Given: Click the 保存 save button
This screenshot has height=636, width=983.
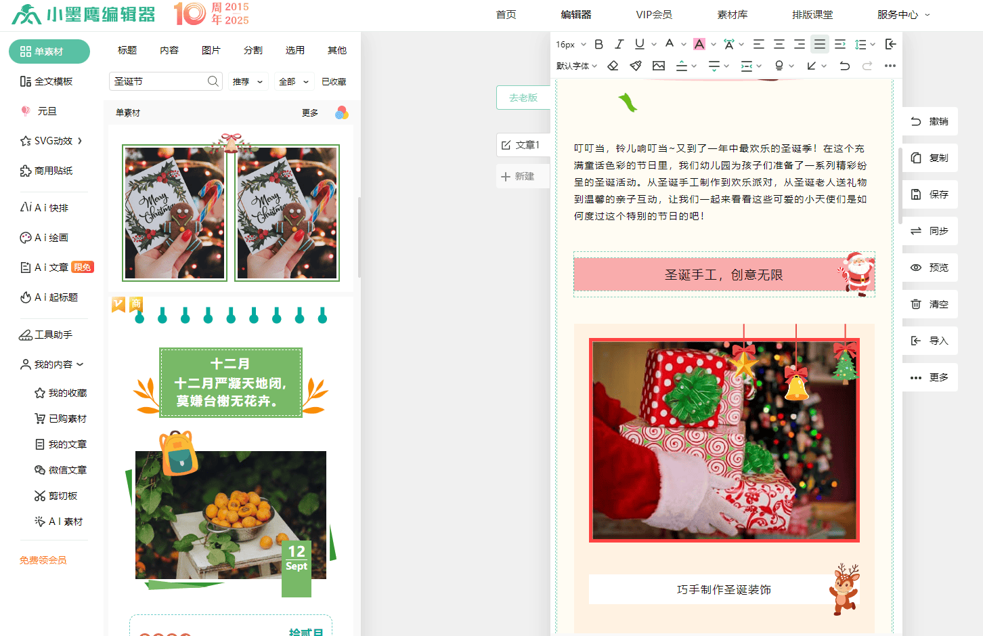Looking at the screenshot, I should (x=930, y=194).
